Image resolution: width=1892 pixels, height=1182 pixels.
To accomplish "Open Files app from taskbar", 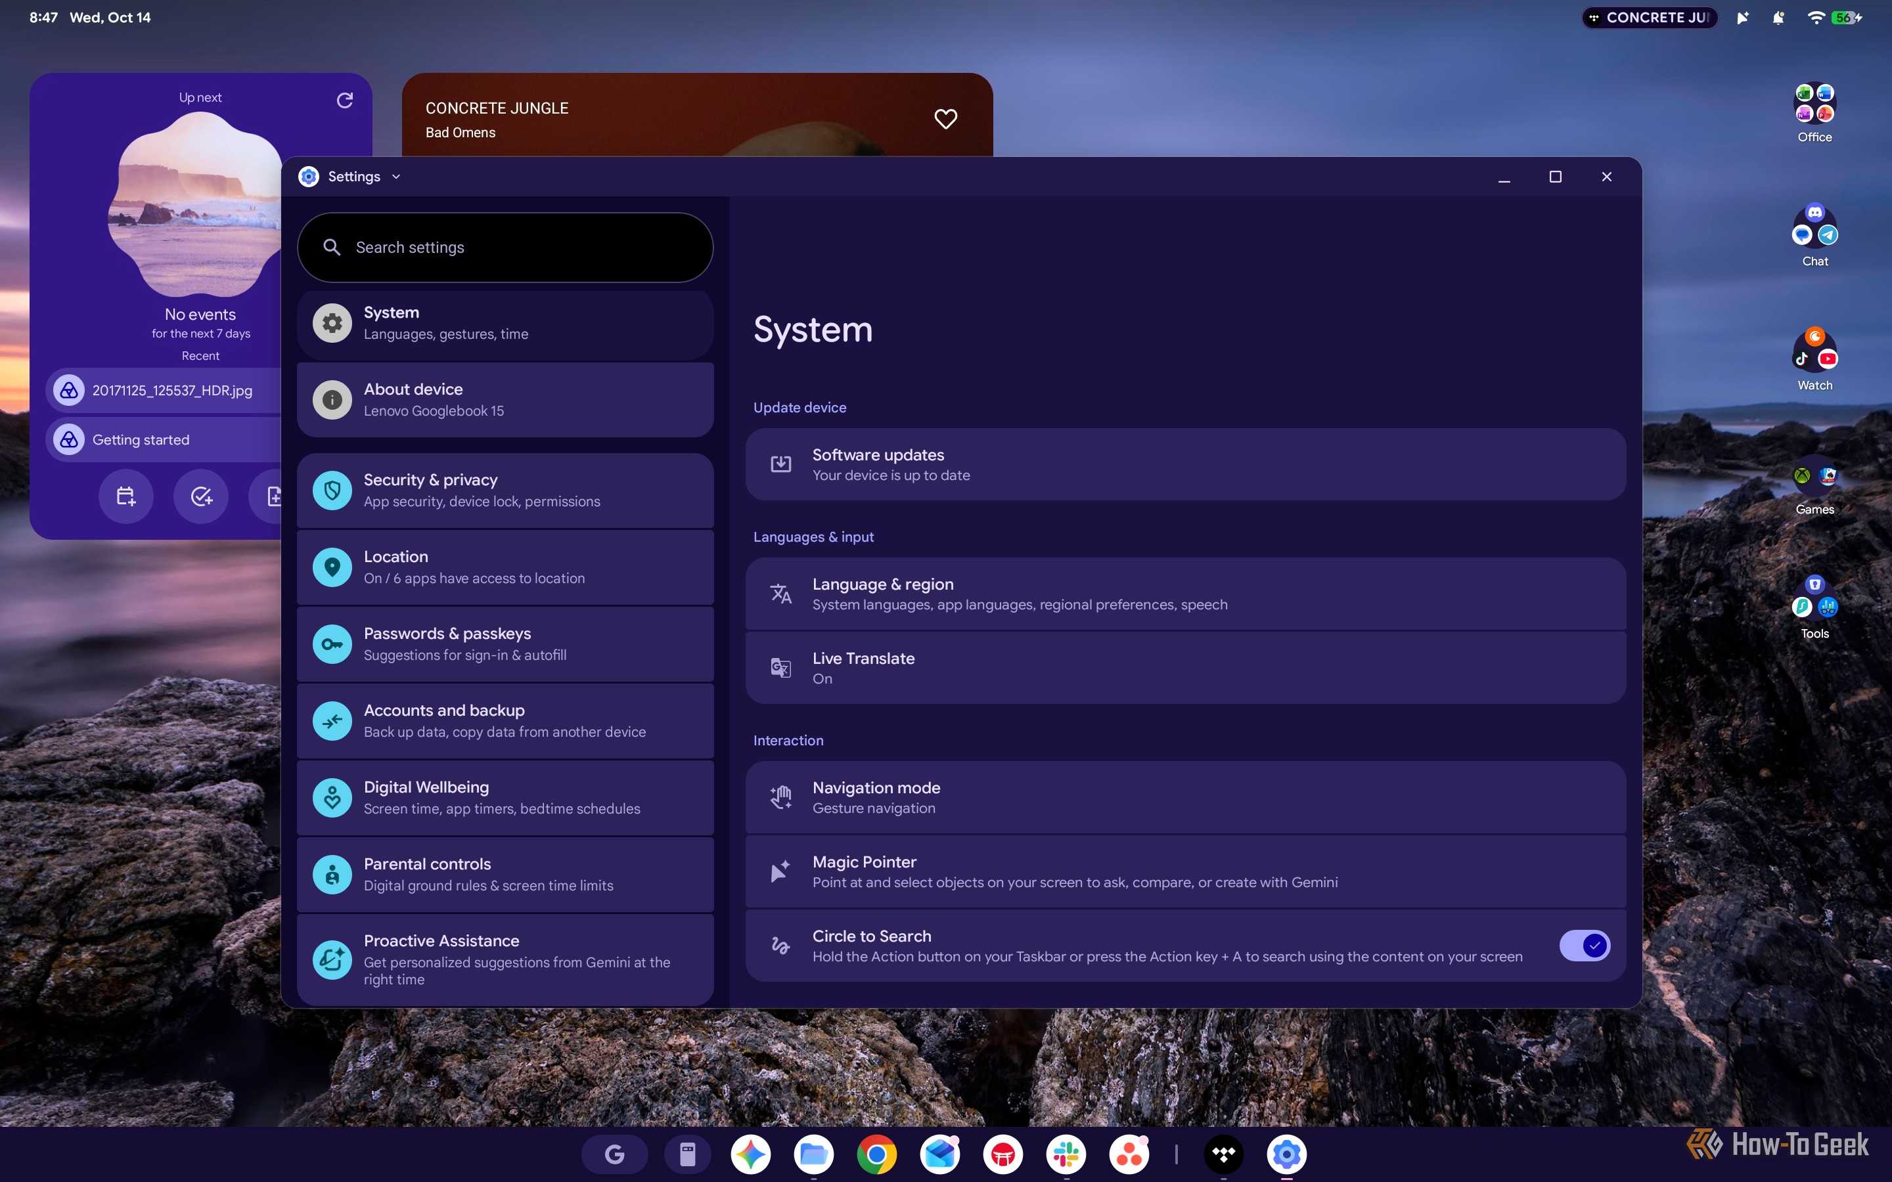I will click(814, 1154).
